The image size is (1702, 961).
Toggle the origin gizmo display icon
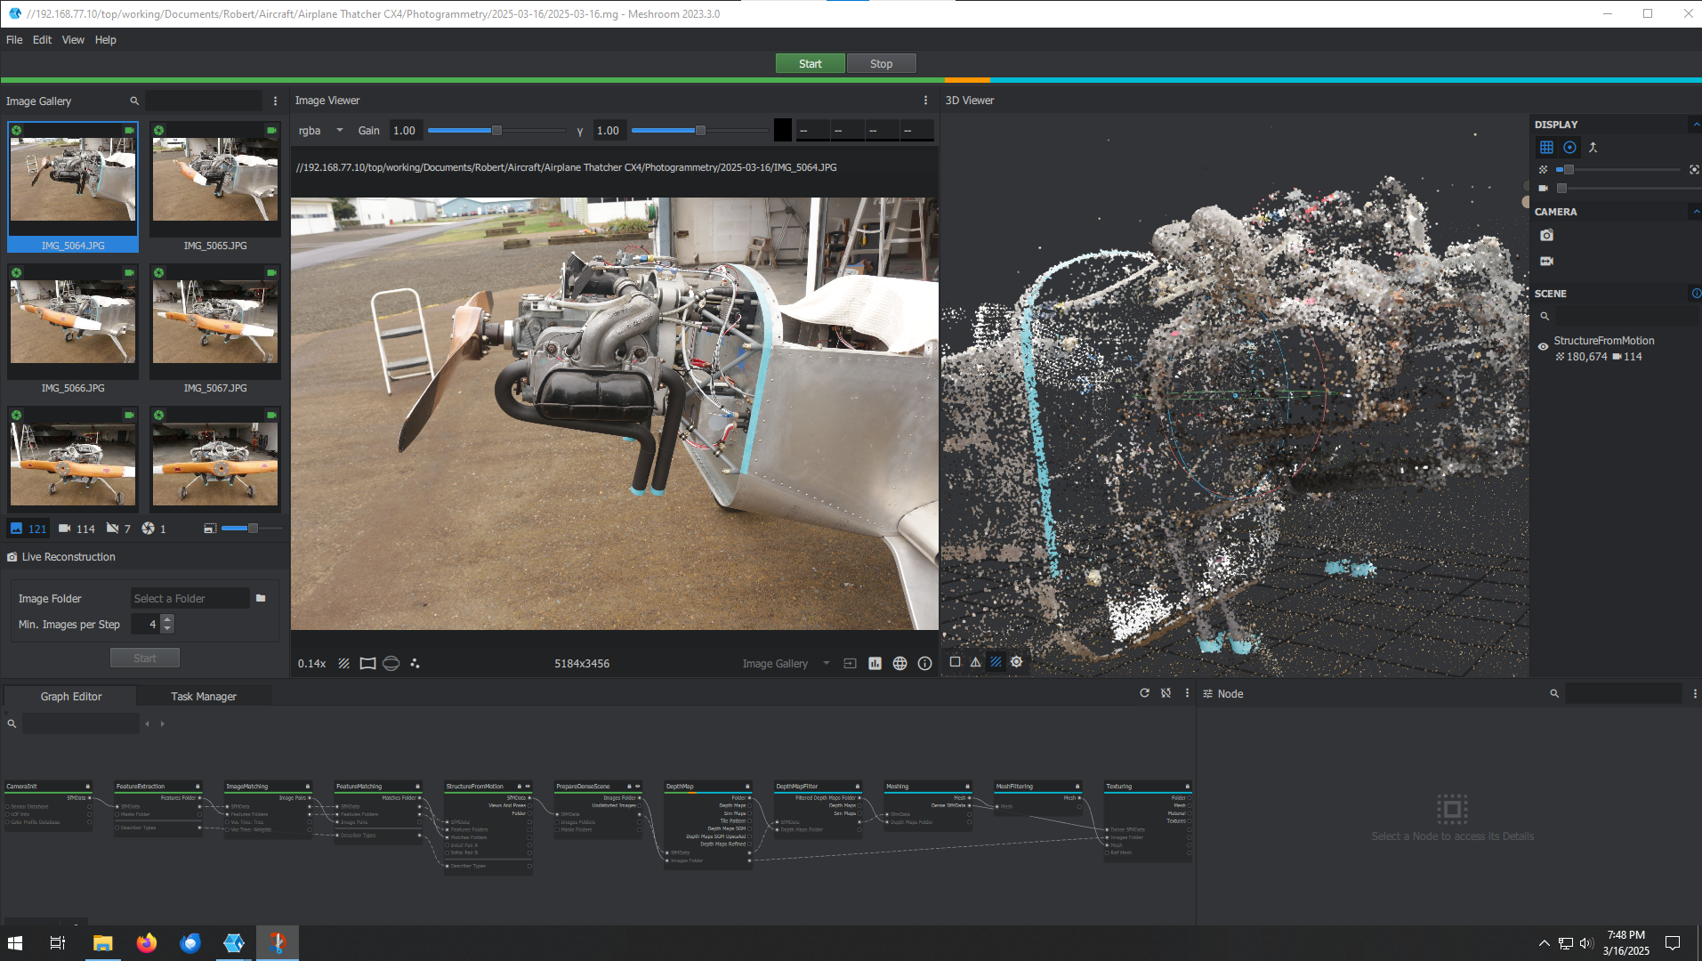[1593, 148]
